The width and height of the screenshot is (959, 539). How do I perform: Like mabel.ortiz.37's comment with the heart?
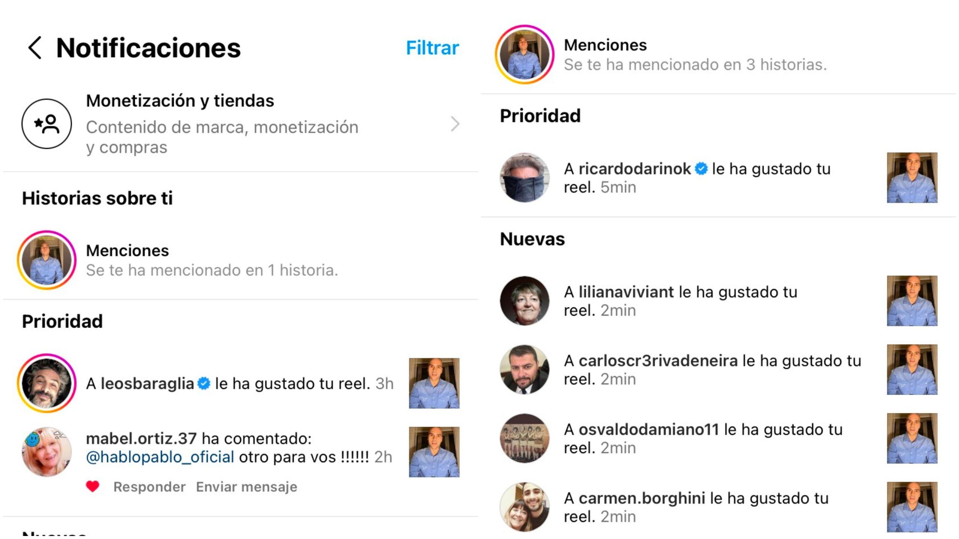pos(93,487)
